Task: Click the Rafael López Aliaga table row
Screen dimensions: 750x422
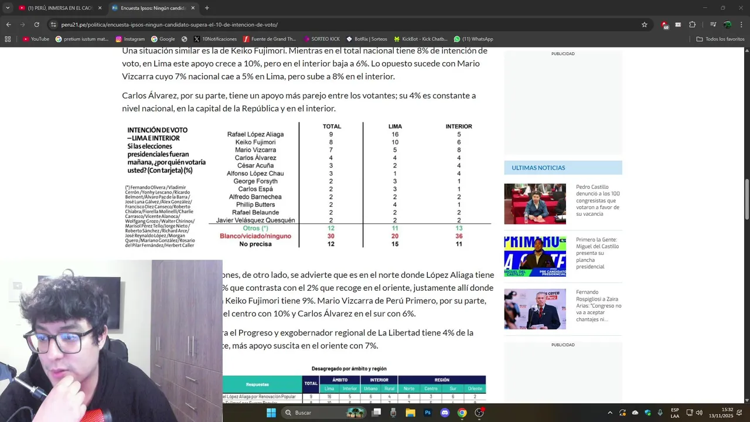Action: [x=349, y=134]
